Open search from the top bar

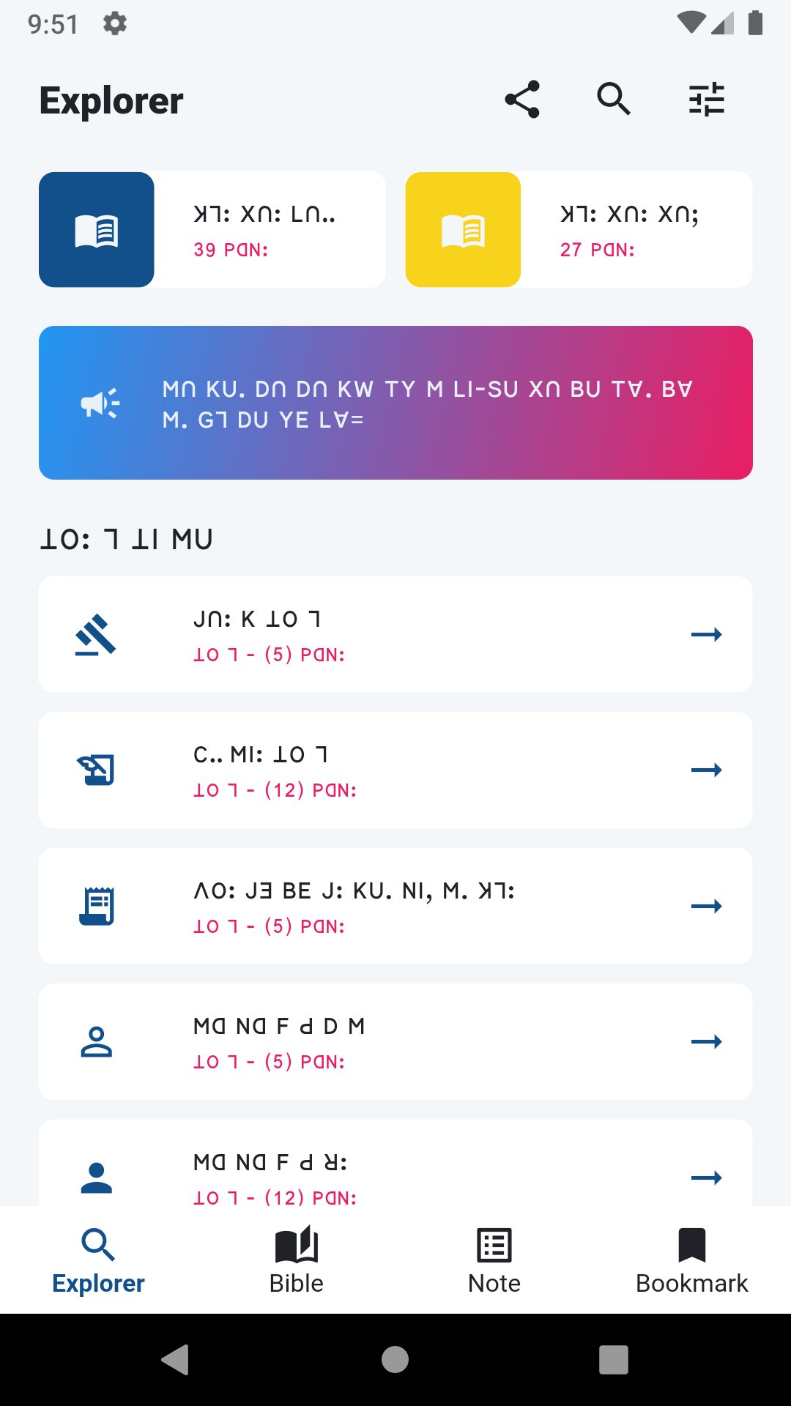tap(614, 100)
